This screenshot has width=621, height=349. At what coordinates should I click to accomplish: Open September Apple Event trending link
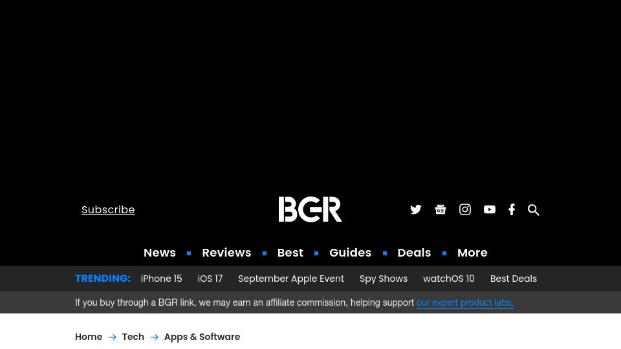pyautogui.click(x=291, y=279)
